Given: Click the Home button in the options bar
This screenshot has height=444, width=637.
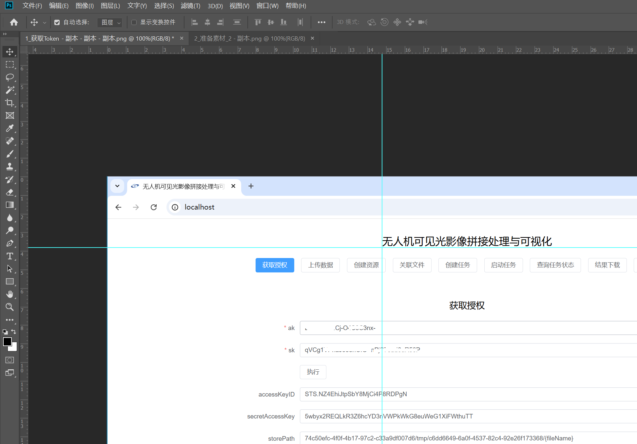Looking at the screenshot, I should point(14,22).
